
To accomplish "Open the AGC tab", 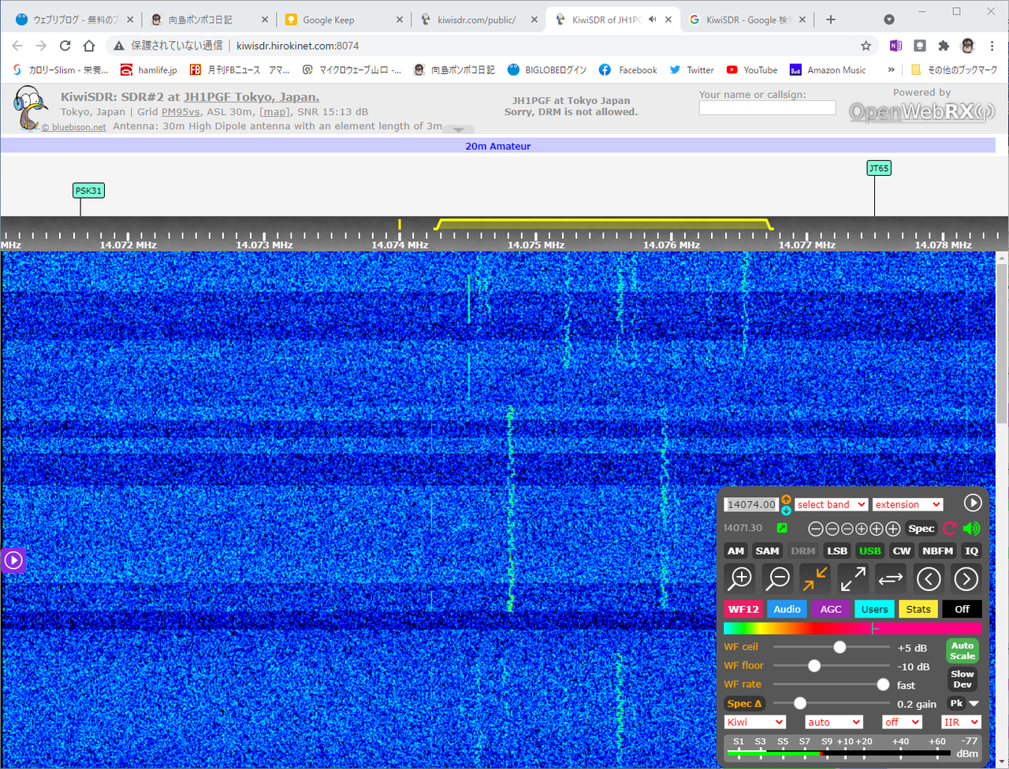I will click(x=831, y=609).
